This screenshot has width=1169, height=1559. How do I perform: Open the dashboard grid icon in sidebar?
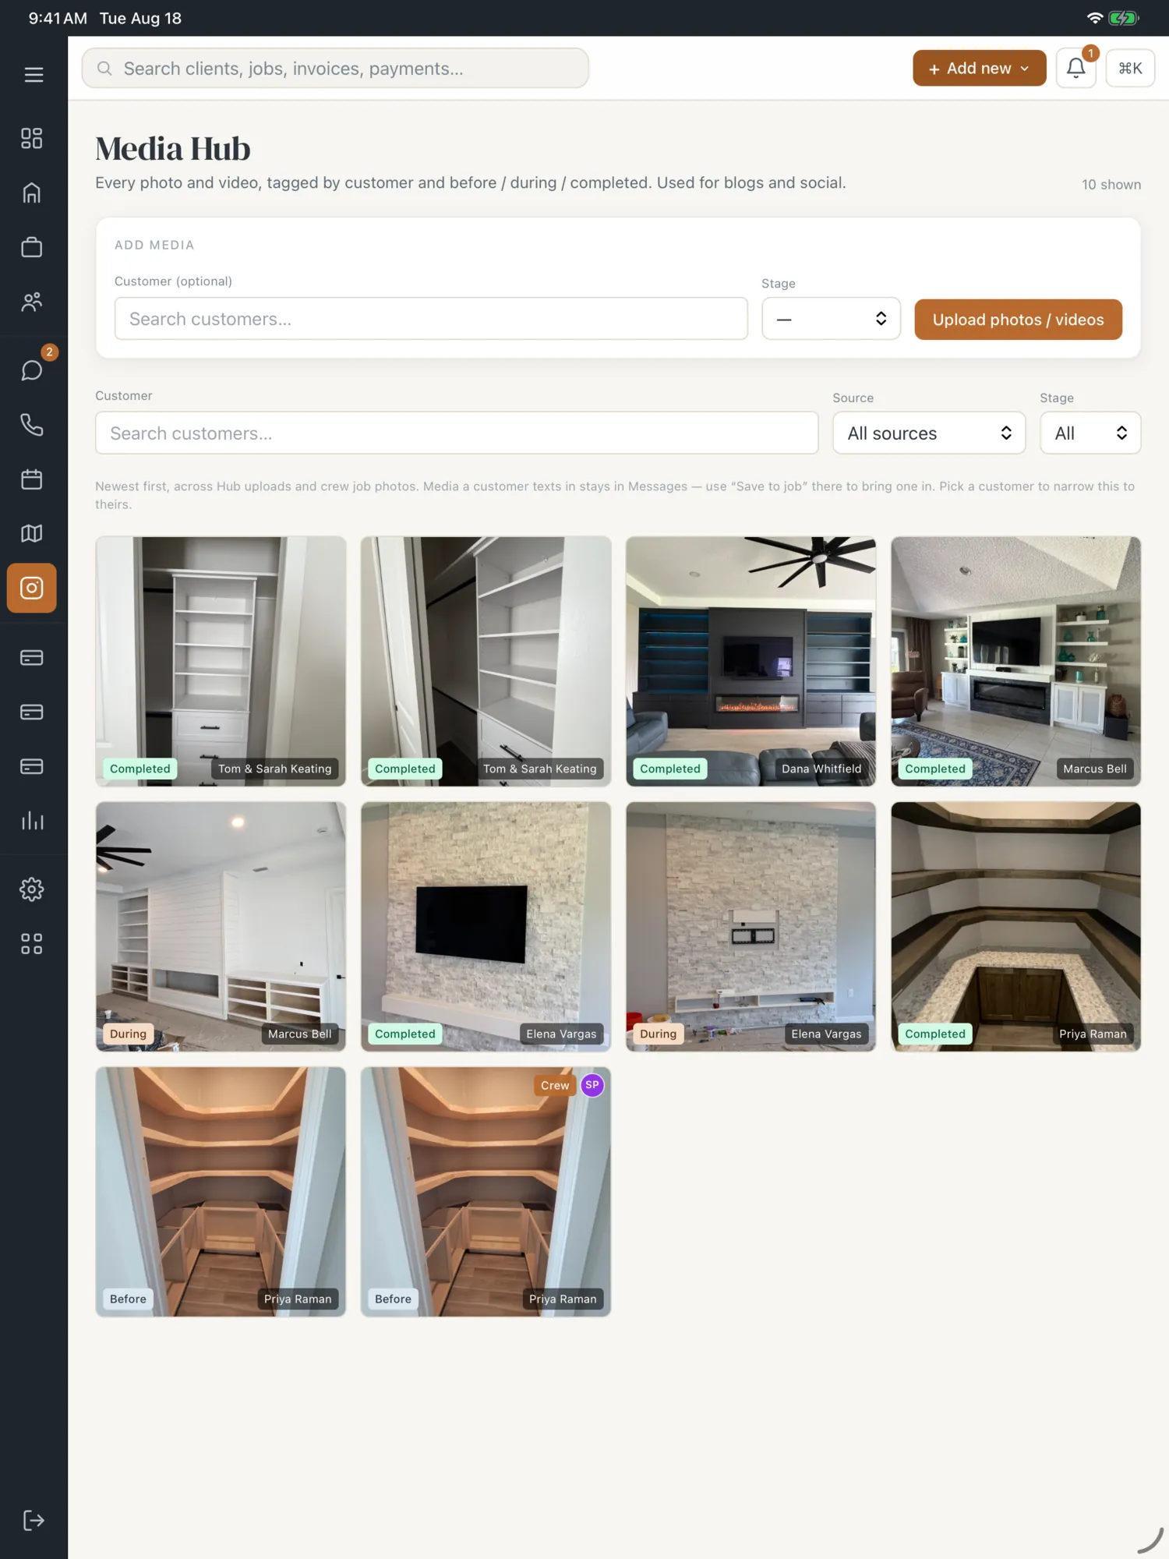coord(32,138)
